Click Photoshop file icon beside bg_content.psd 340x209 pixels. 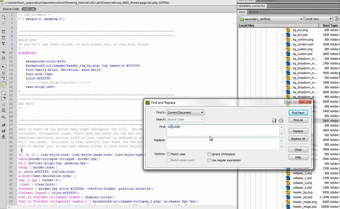coord(288,44)
